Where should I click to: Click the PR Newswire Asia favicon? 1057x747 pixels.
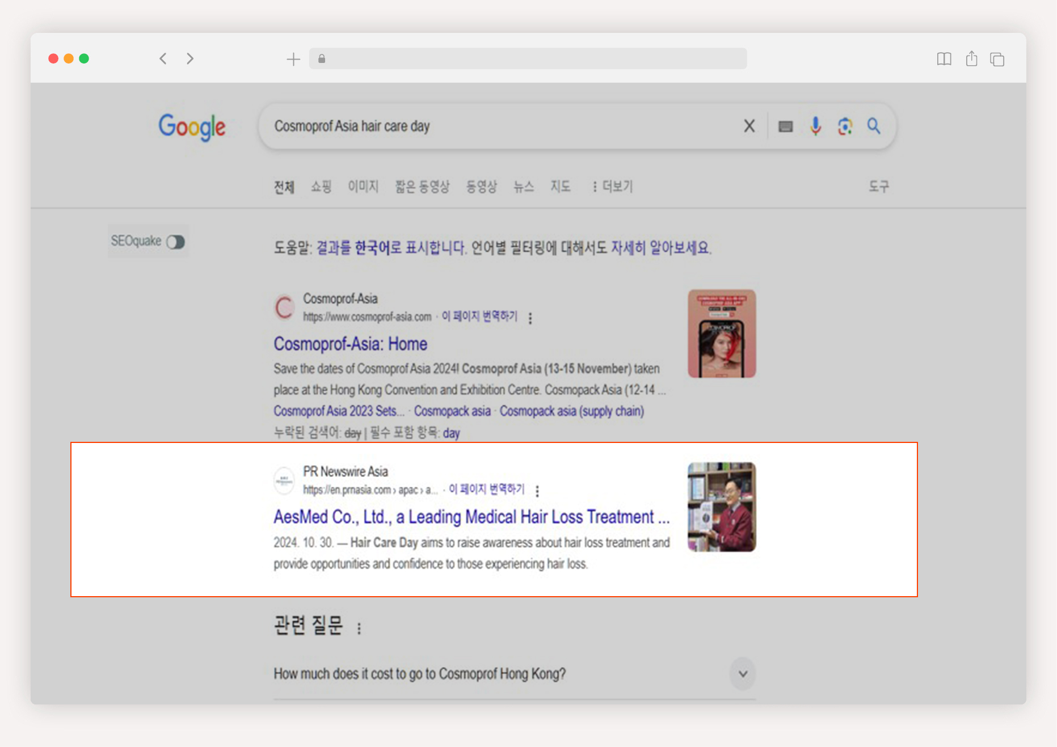tap(284, 480)
